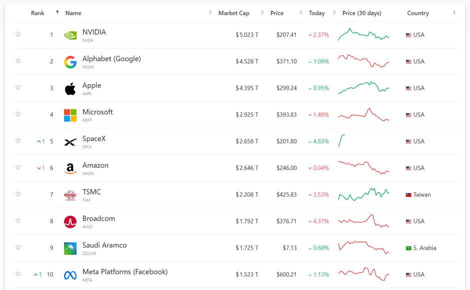Click the NVIDIA logo icon
This screenshot has width=470, height=290.
click(x=70, y=35)
